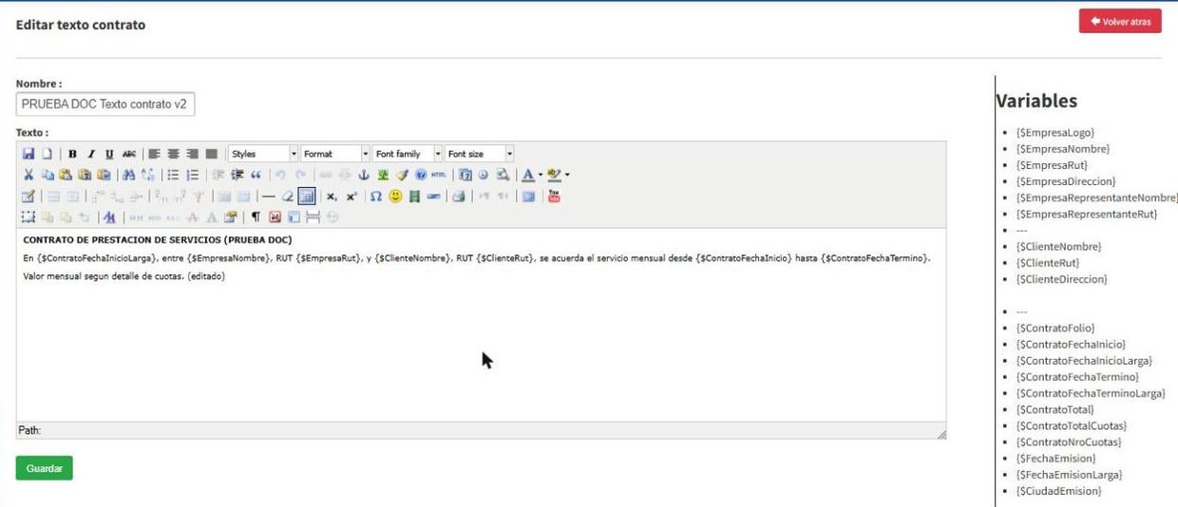
Task: Click paste from Word icon
Action: (104, 175)
